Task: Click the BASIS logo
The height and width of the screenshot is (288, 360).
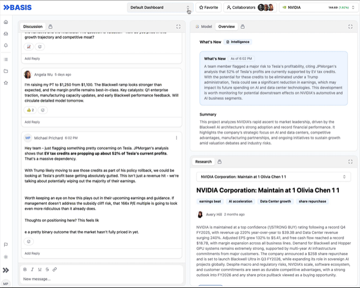Action: click(18, 7)
